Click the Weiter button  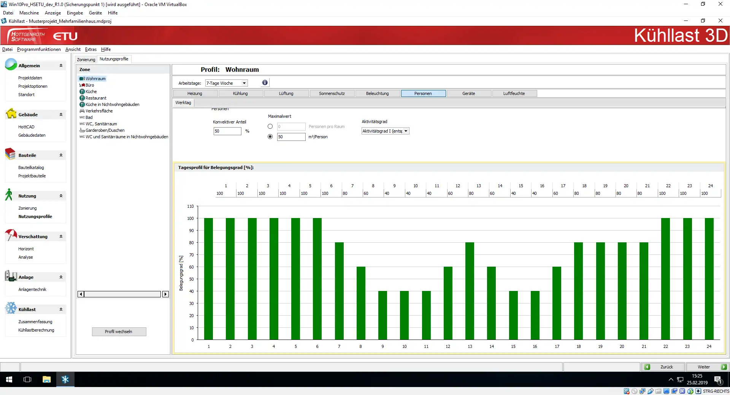tap(707, 367)
